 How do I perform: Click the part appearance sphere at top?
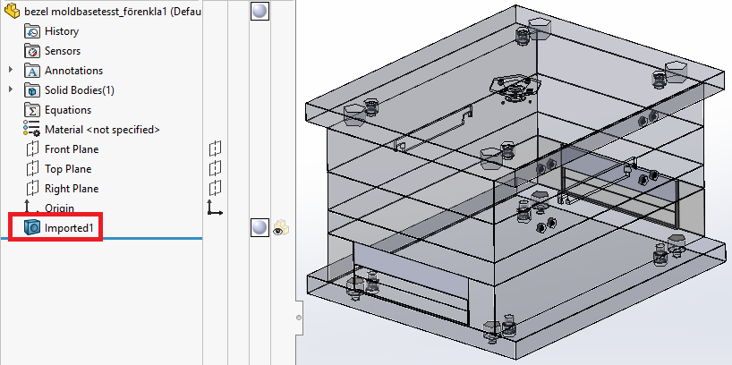click(x=259, y=12)
